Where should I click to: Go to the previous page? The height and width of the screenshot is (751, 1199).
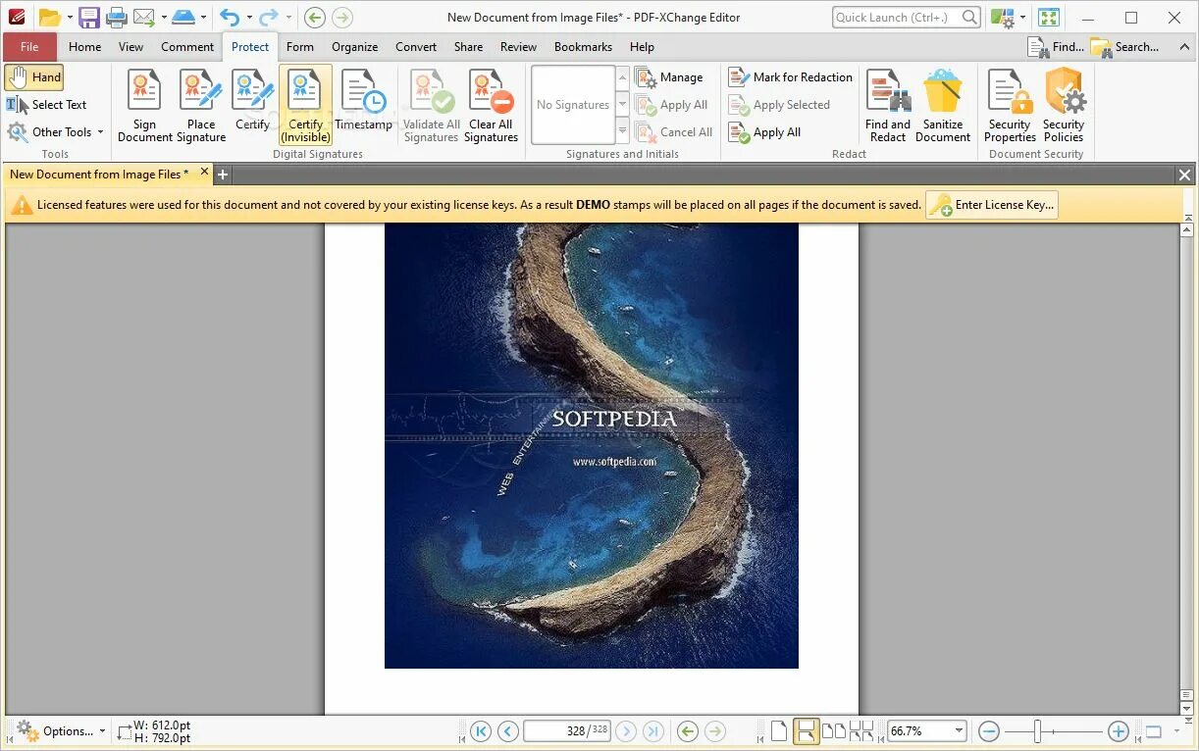click(x=507, y=731)
